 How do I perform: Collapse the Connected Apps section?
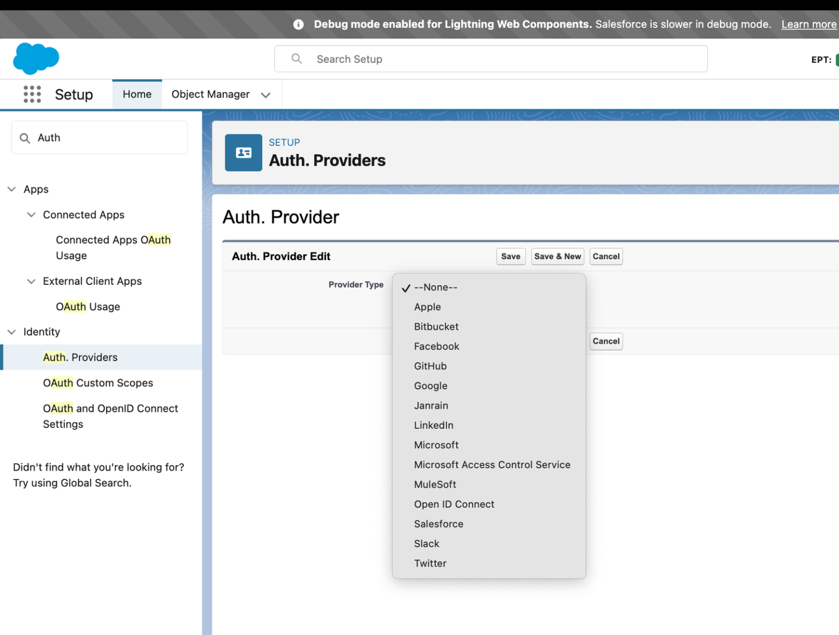pos(31,214)
